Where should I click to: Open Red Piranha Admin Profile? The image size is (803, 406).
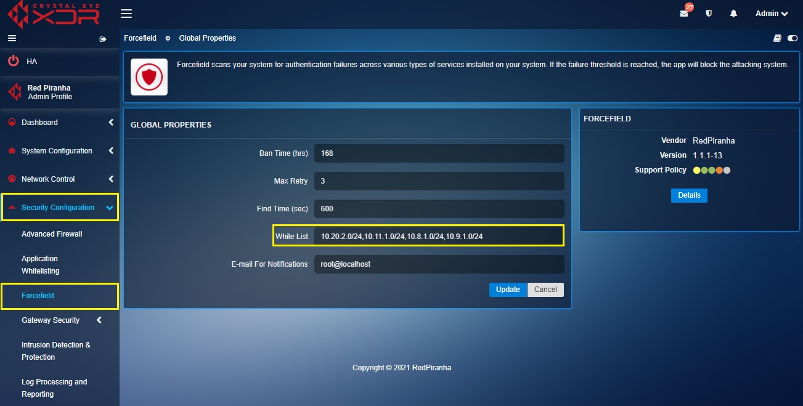(x=49, y=92)
